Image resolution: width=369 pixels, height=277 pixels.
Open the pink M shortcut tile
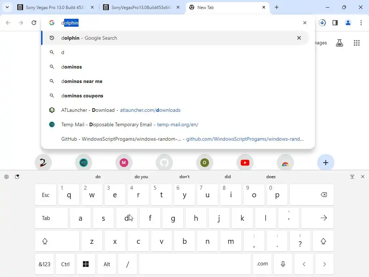[x=124, y=163]
